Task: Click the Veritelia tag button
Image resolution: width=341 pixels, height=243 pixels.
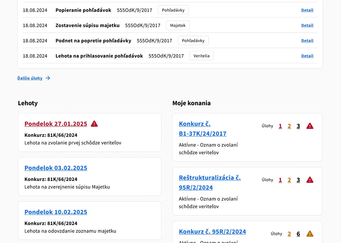Action: [201, 56]
